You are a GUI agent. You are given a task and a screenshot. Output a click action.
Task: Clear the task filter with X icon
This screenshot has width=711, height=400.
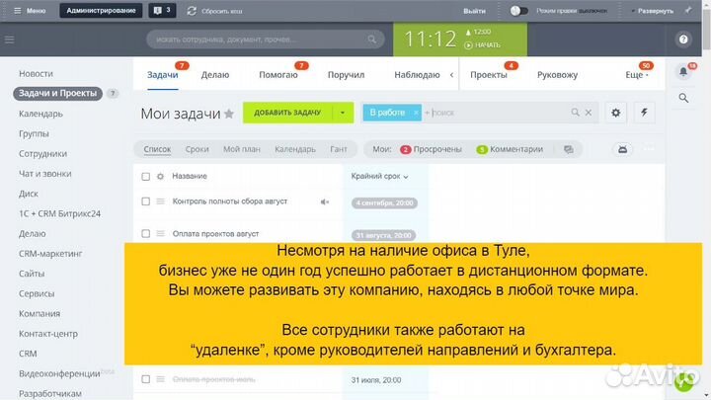pos(589,113)
